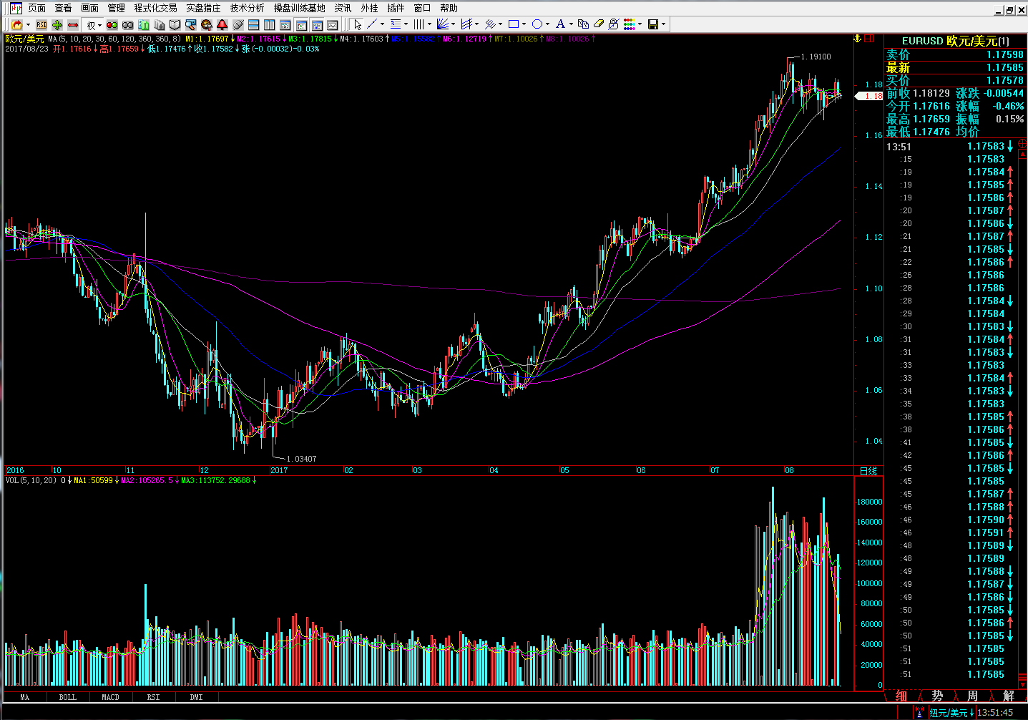Click the 买价 1.17578 row
This screenshot has width=1028, height=720.
(x=955, y=81)
